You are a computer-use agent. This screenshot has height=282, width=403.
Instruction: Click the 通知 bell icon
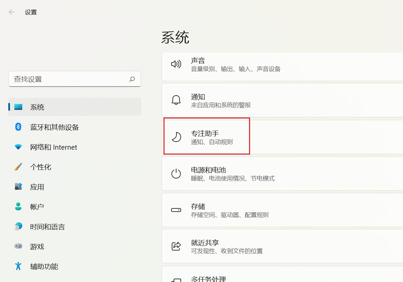click(176, 100)
